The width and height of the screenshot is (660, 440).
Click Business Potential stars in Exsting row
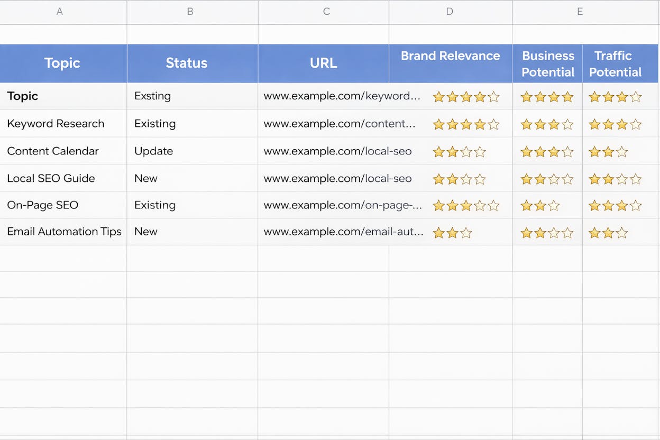[547, 97]
